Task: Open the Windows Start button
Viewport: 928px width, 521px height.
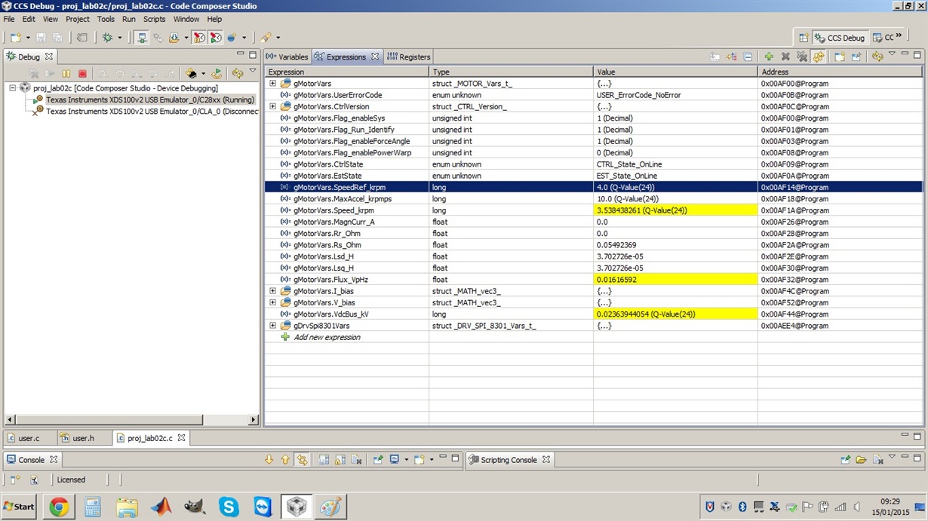Action: pos(19,506)
